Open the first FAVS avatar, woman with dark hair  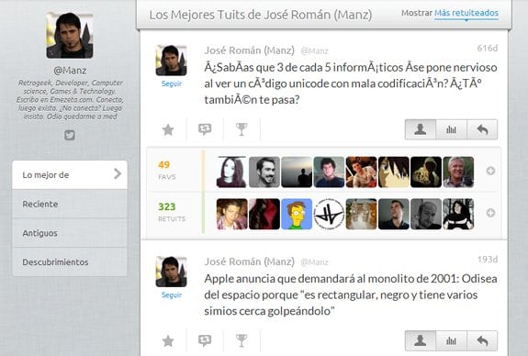[x=231, y=172]
